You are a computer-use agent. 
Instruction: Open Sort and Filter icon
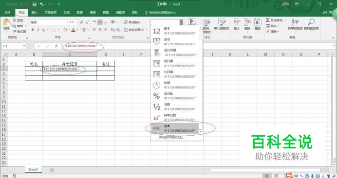(x=295, y=22)
